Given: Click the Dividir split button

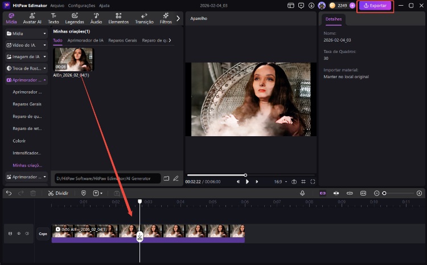Looking at the screenshot, I should pos(58,193).
